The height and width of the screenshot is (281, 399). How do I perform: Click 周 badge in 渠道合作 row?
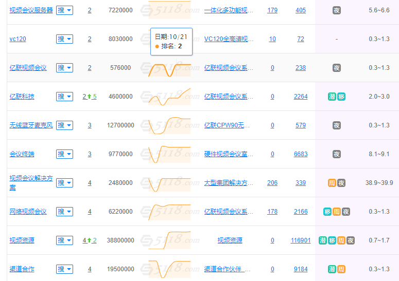(341, 269)
